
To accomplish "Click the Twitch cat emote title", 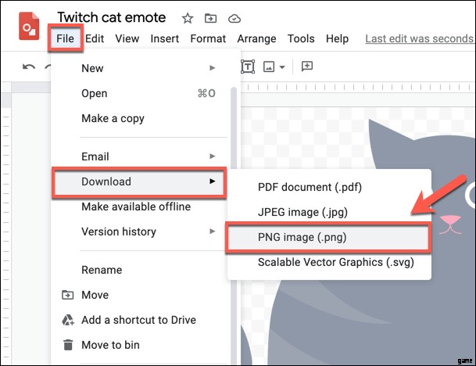I will coord(112,17).
